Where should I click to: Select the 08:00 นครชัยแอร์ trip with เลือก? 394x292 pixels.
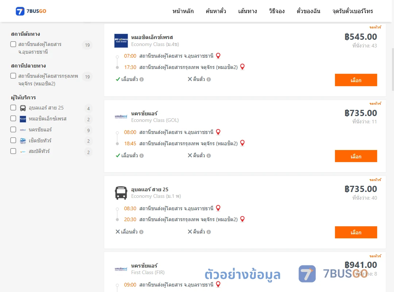point(356,156)
